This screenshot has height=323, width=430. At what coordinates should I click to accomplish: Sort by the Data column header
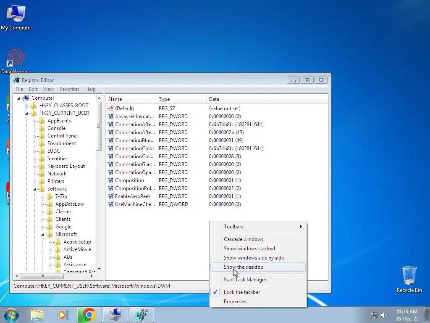(x=267, y=99)
